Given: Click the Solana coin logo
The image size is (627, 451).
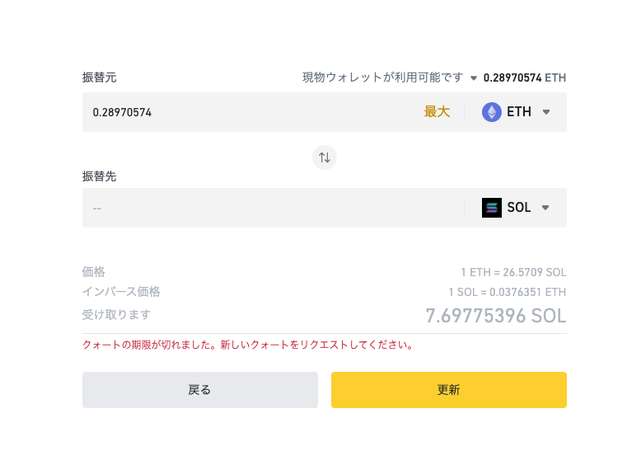Looking at the screenshot, I should 491,208.
